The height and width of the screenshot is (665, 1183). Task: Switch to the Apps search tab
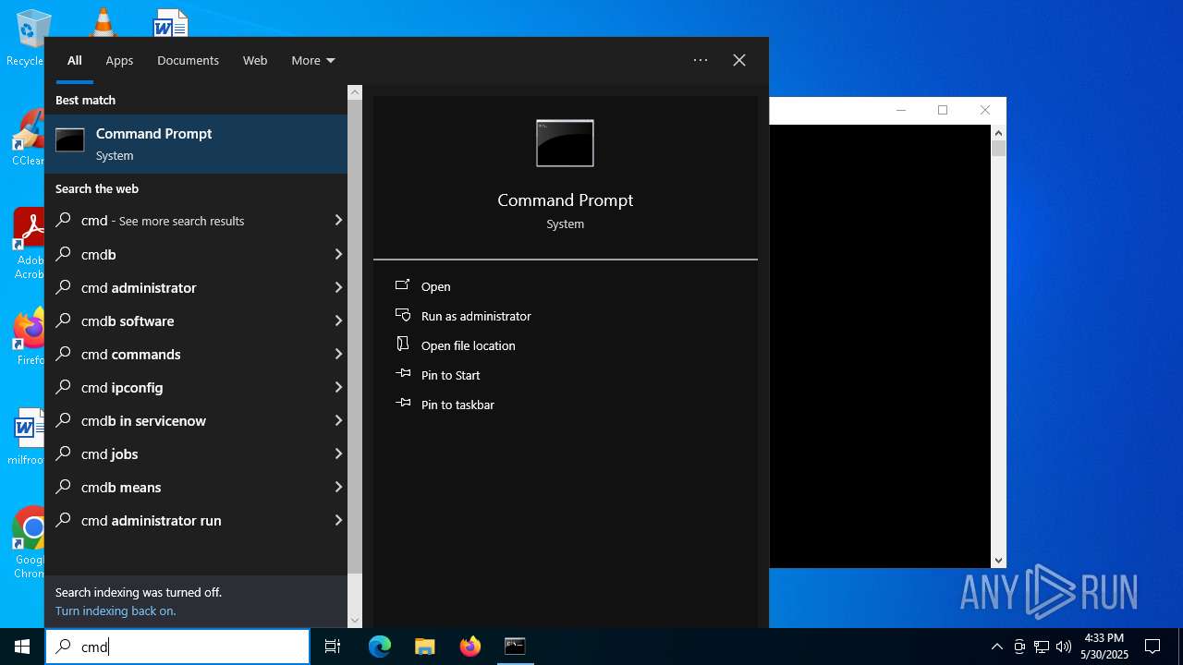[x=119, y=60]
